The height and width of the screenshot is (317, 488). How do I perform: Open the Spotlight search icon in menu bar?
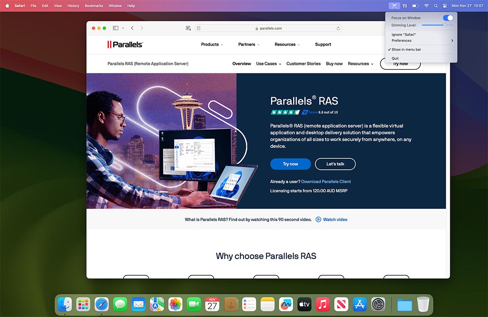point(436,6)
